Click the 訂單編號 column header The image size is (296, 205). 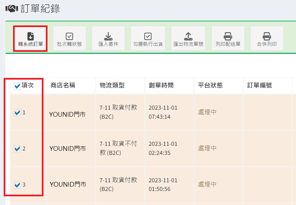260,86
